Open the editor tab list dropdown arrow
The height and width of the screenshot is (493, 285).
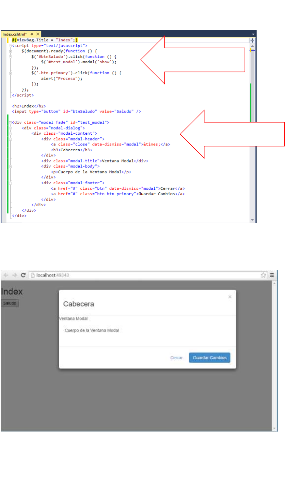[x=253, y=34]
